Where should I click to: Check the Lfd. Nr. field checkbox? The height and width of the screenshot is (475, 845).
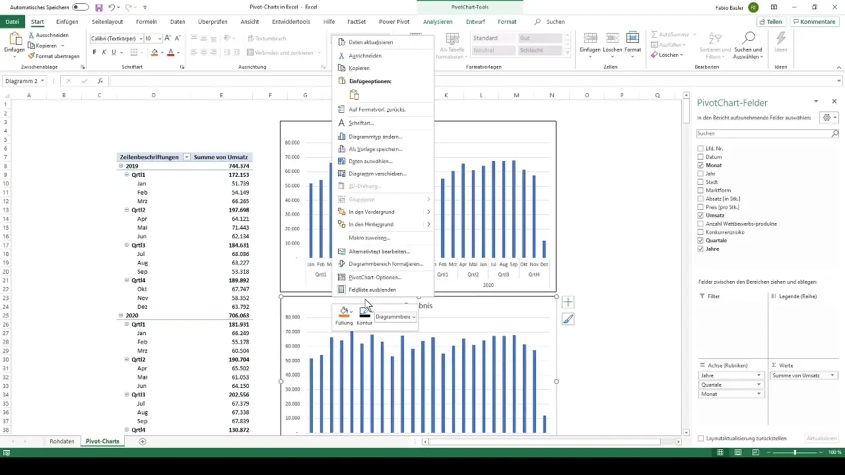point(700,148)
